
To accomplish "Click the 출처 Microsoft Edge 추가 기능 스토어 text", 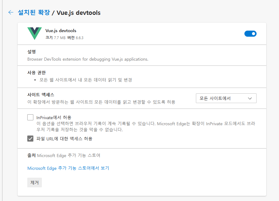I will [x=64, y=156].
